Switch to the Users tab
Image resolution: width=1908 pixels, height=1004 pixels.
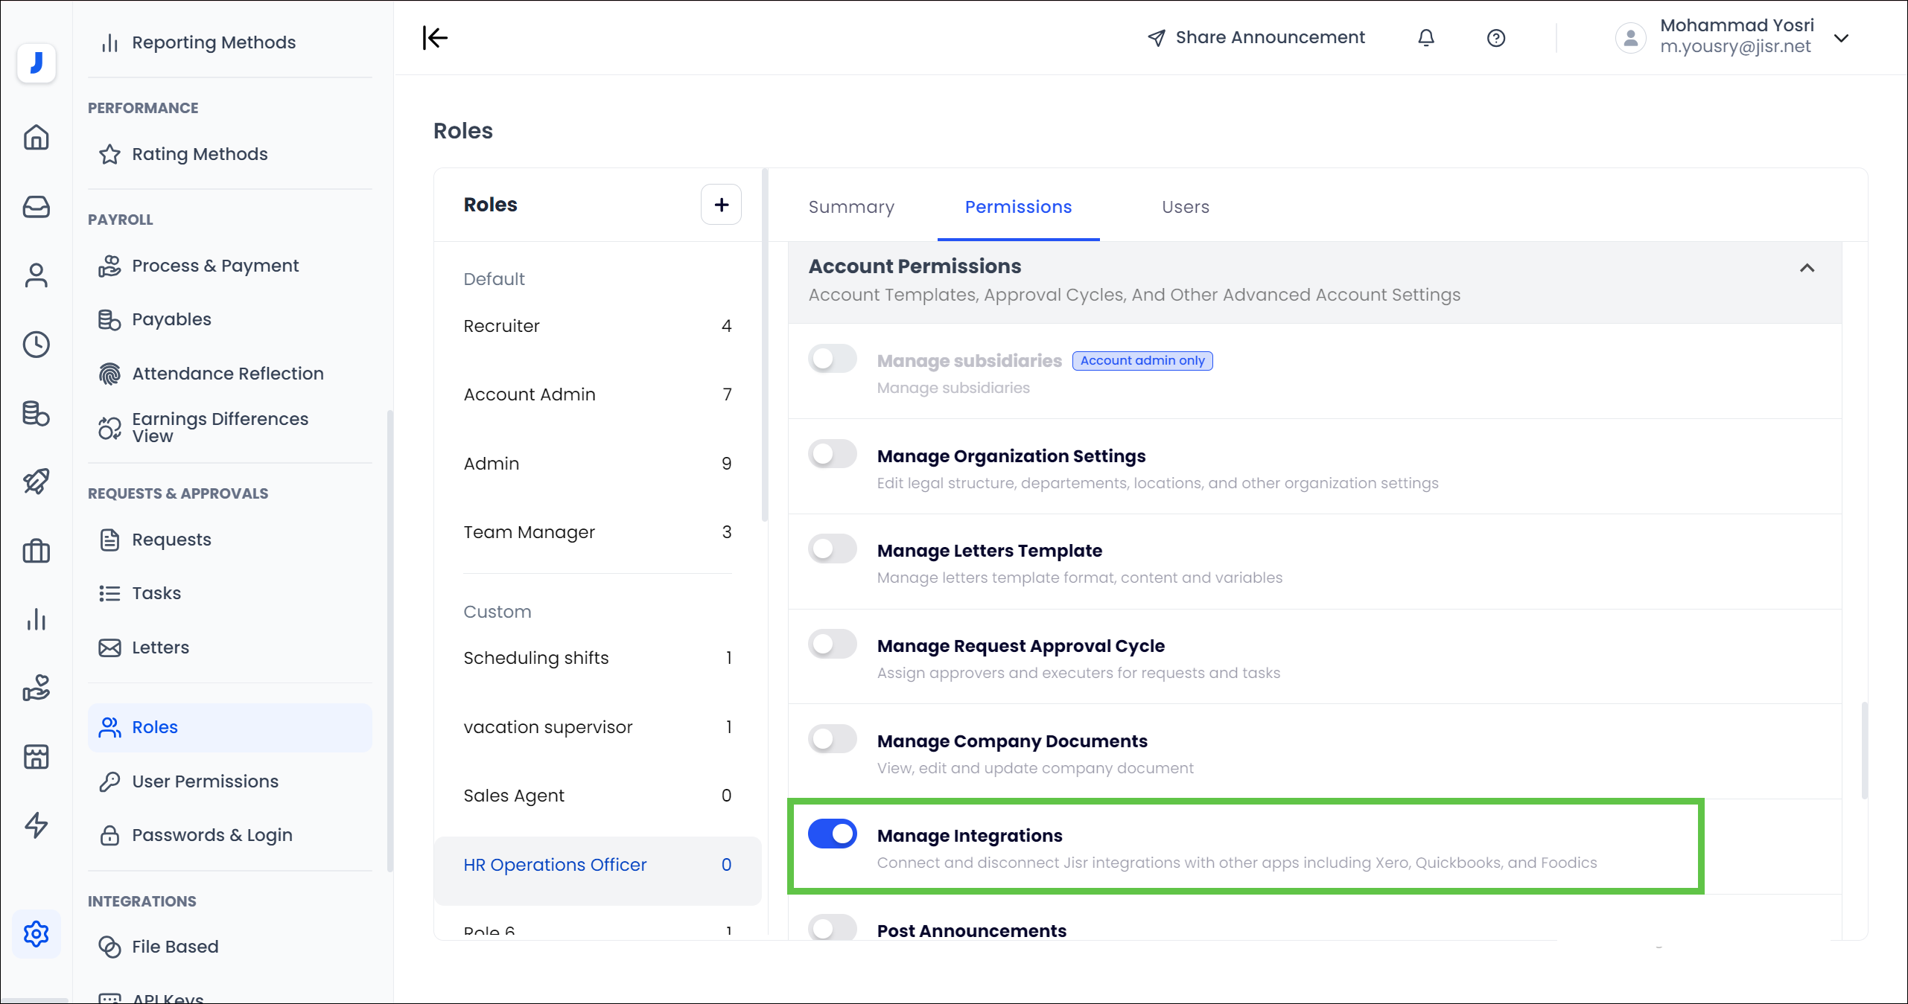pyautogui.click(x=1185, y=207)
